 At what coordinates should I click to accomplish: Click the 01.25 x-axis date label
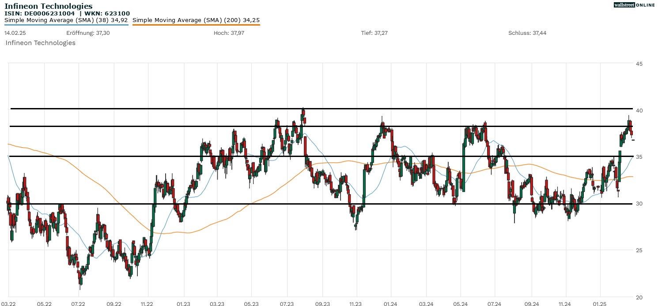(600, 304)
